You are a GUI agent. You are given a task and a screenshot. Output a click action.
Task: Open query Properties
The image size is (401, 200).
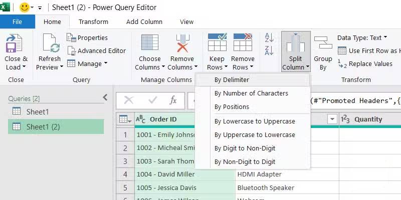tap(87, 37)
